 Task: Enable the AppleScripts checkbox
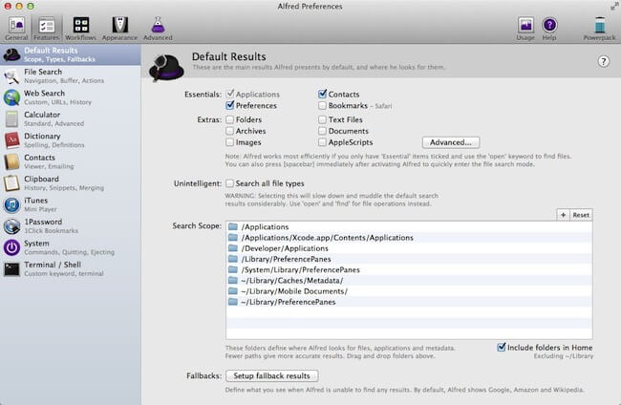(322, 141)
